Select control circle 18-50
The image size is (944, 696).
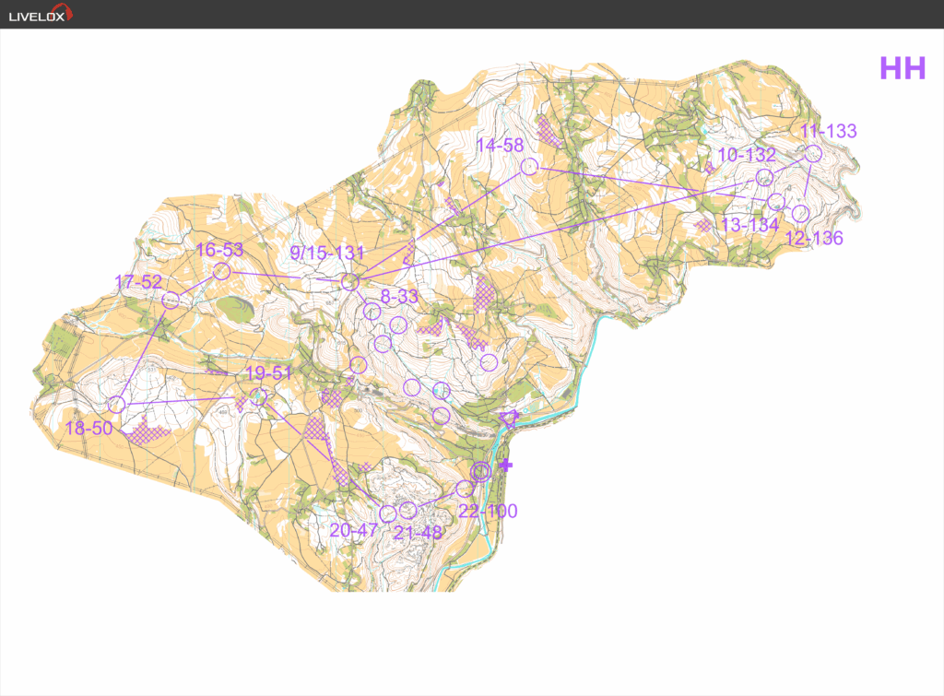[116, 405]
